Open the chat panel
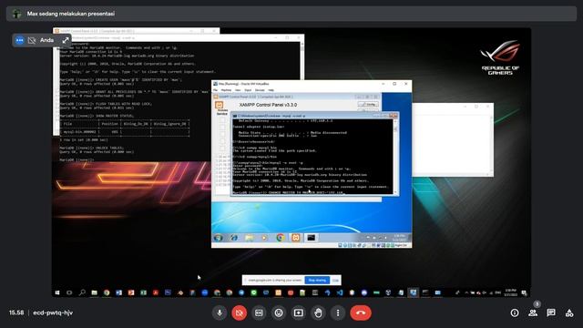583x328 pixels. (x=551, y=313)
